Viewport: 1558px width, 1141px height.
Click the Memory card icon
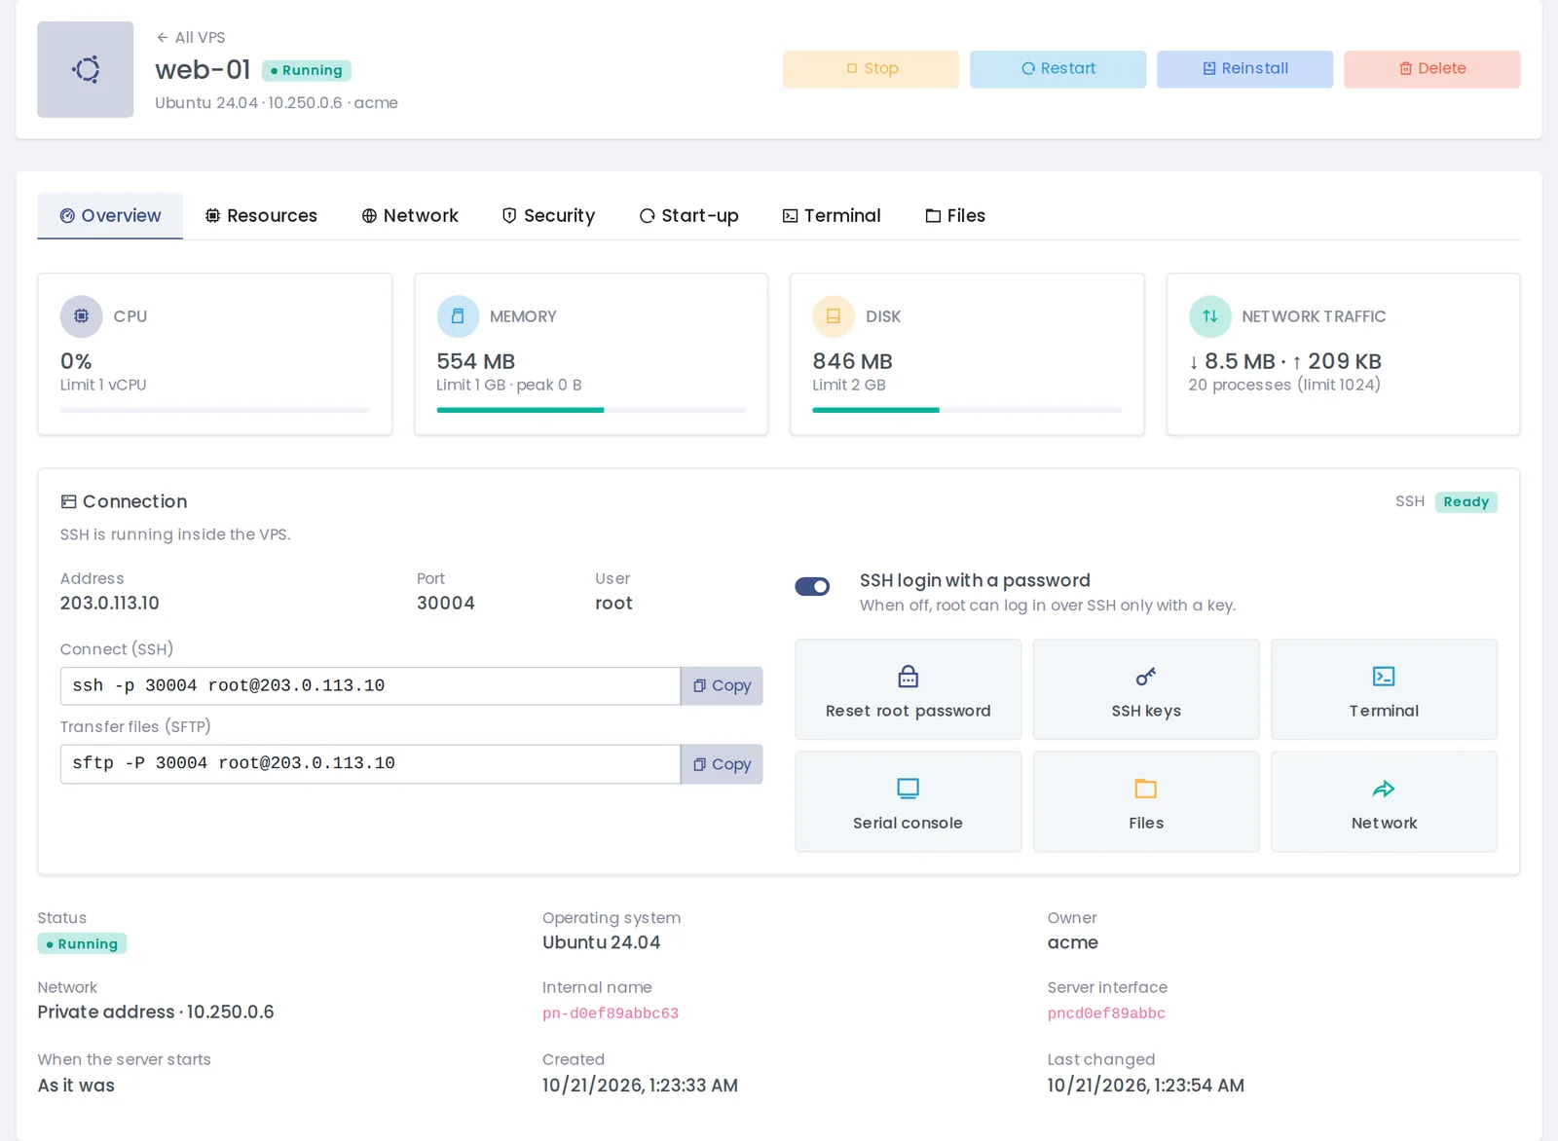coord(458,316)
